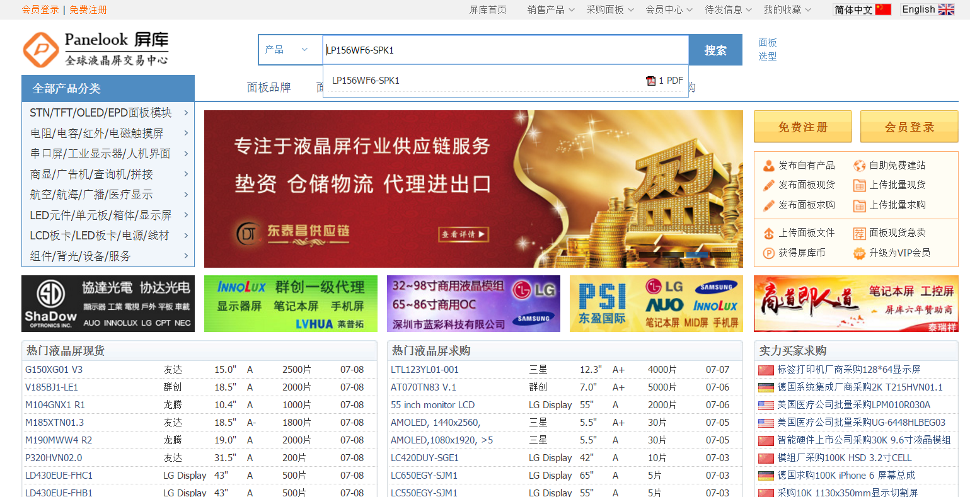Open 深圳市蓝彩科技有限公司 ad banner
This screenshot has width=970, height=497.
[x=473, y=304]
